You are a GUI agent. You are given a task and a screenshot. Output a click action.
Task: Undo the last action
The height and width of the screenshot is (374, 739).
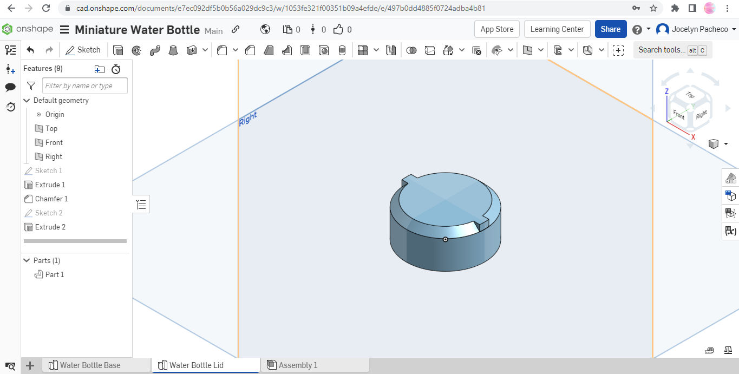click(x=31, y=50)
